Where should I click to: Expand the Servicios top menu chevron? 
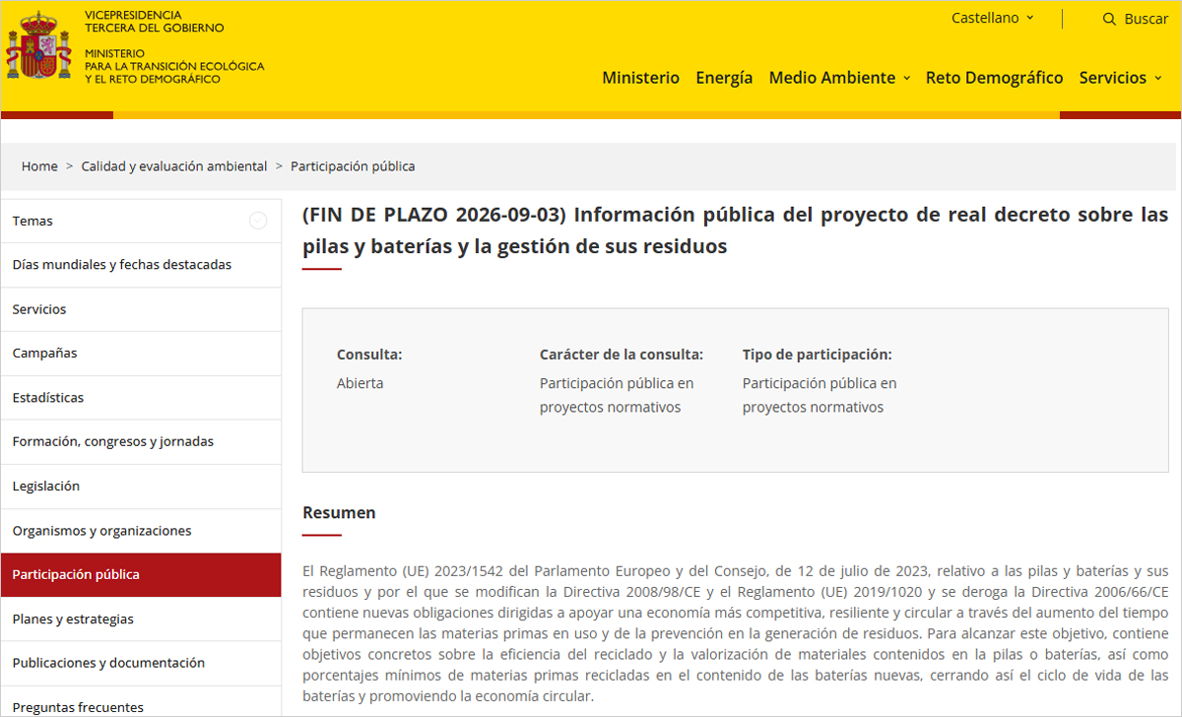click(1157, 78)
